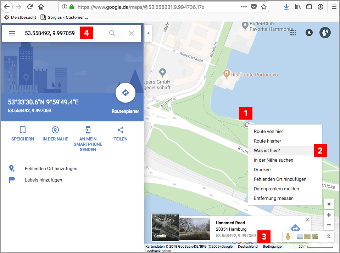Choose Fehlenden Ort hinzufügen in side panel
The height and width of the screenshot is (253, 340).
coord(51,168)
